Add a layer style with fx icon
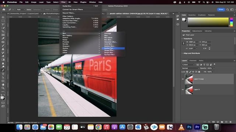The image size is (236, 132). point(209,122)
